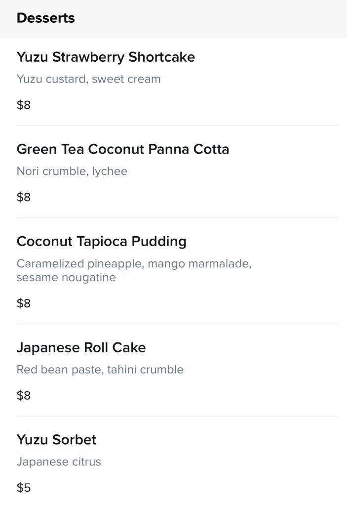Screen dimensions: 347x506
Task: Select the Japanese Roll Cake item
Action: pyautogui.click(x=81, y=347)
